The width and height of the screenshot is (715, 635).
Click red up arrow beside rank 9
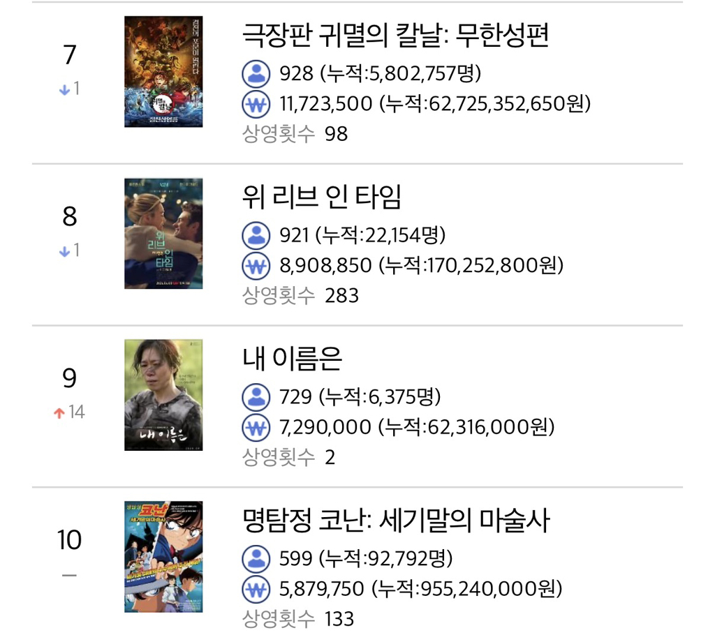pos(59,412)
